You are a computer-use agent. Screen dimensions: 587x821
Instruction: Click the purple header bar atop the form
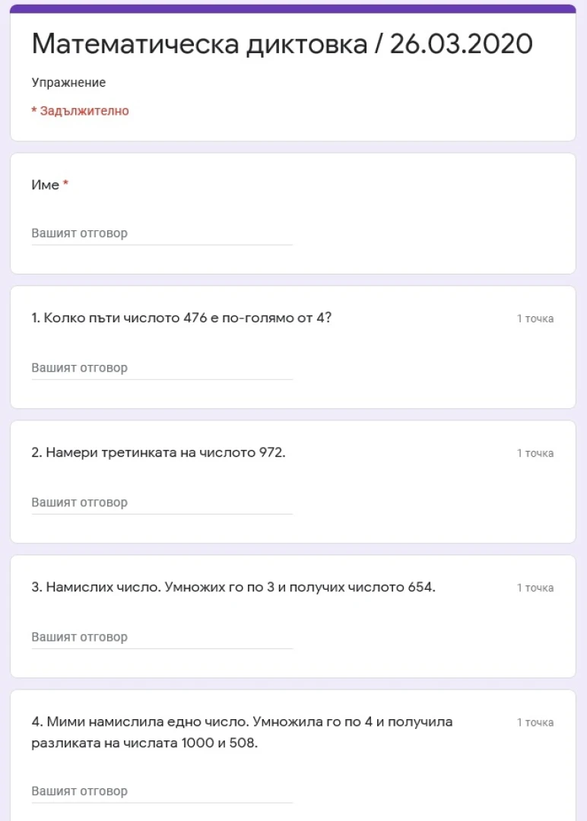click(293, 8)
